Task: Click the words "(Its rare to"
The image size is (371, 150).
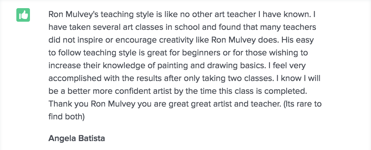Action: coord(302,104)
